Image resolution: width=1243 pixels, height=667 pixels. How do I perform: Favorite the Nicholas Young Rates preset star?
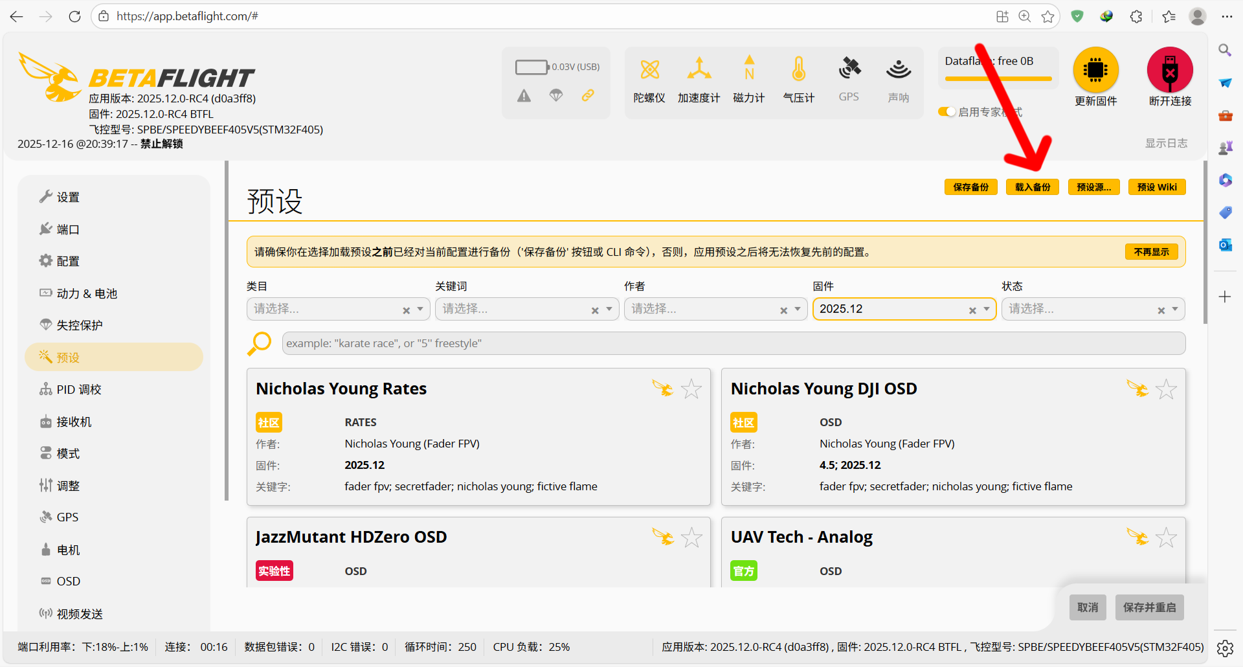pyautogui.click(x=691, y=389)
